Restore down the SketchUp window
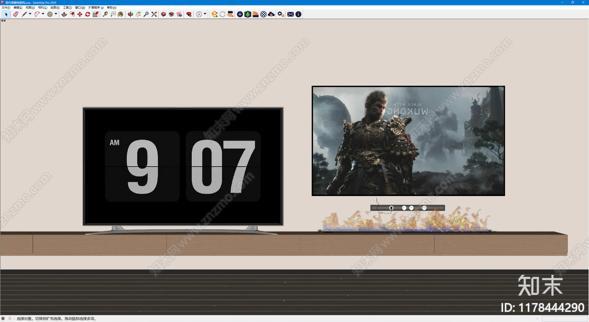589x322 pixels. (572, 2)
